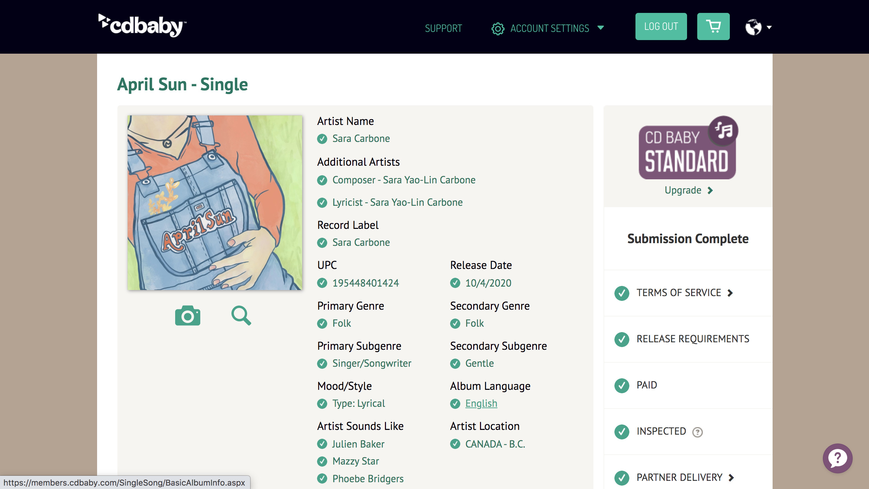The width and height of the screenshot is (869, 489).
Task: Toggle the Partner Delivery checkmark
Action: 622,477
